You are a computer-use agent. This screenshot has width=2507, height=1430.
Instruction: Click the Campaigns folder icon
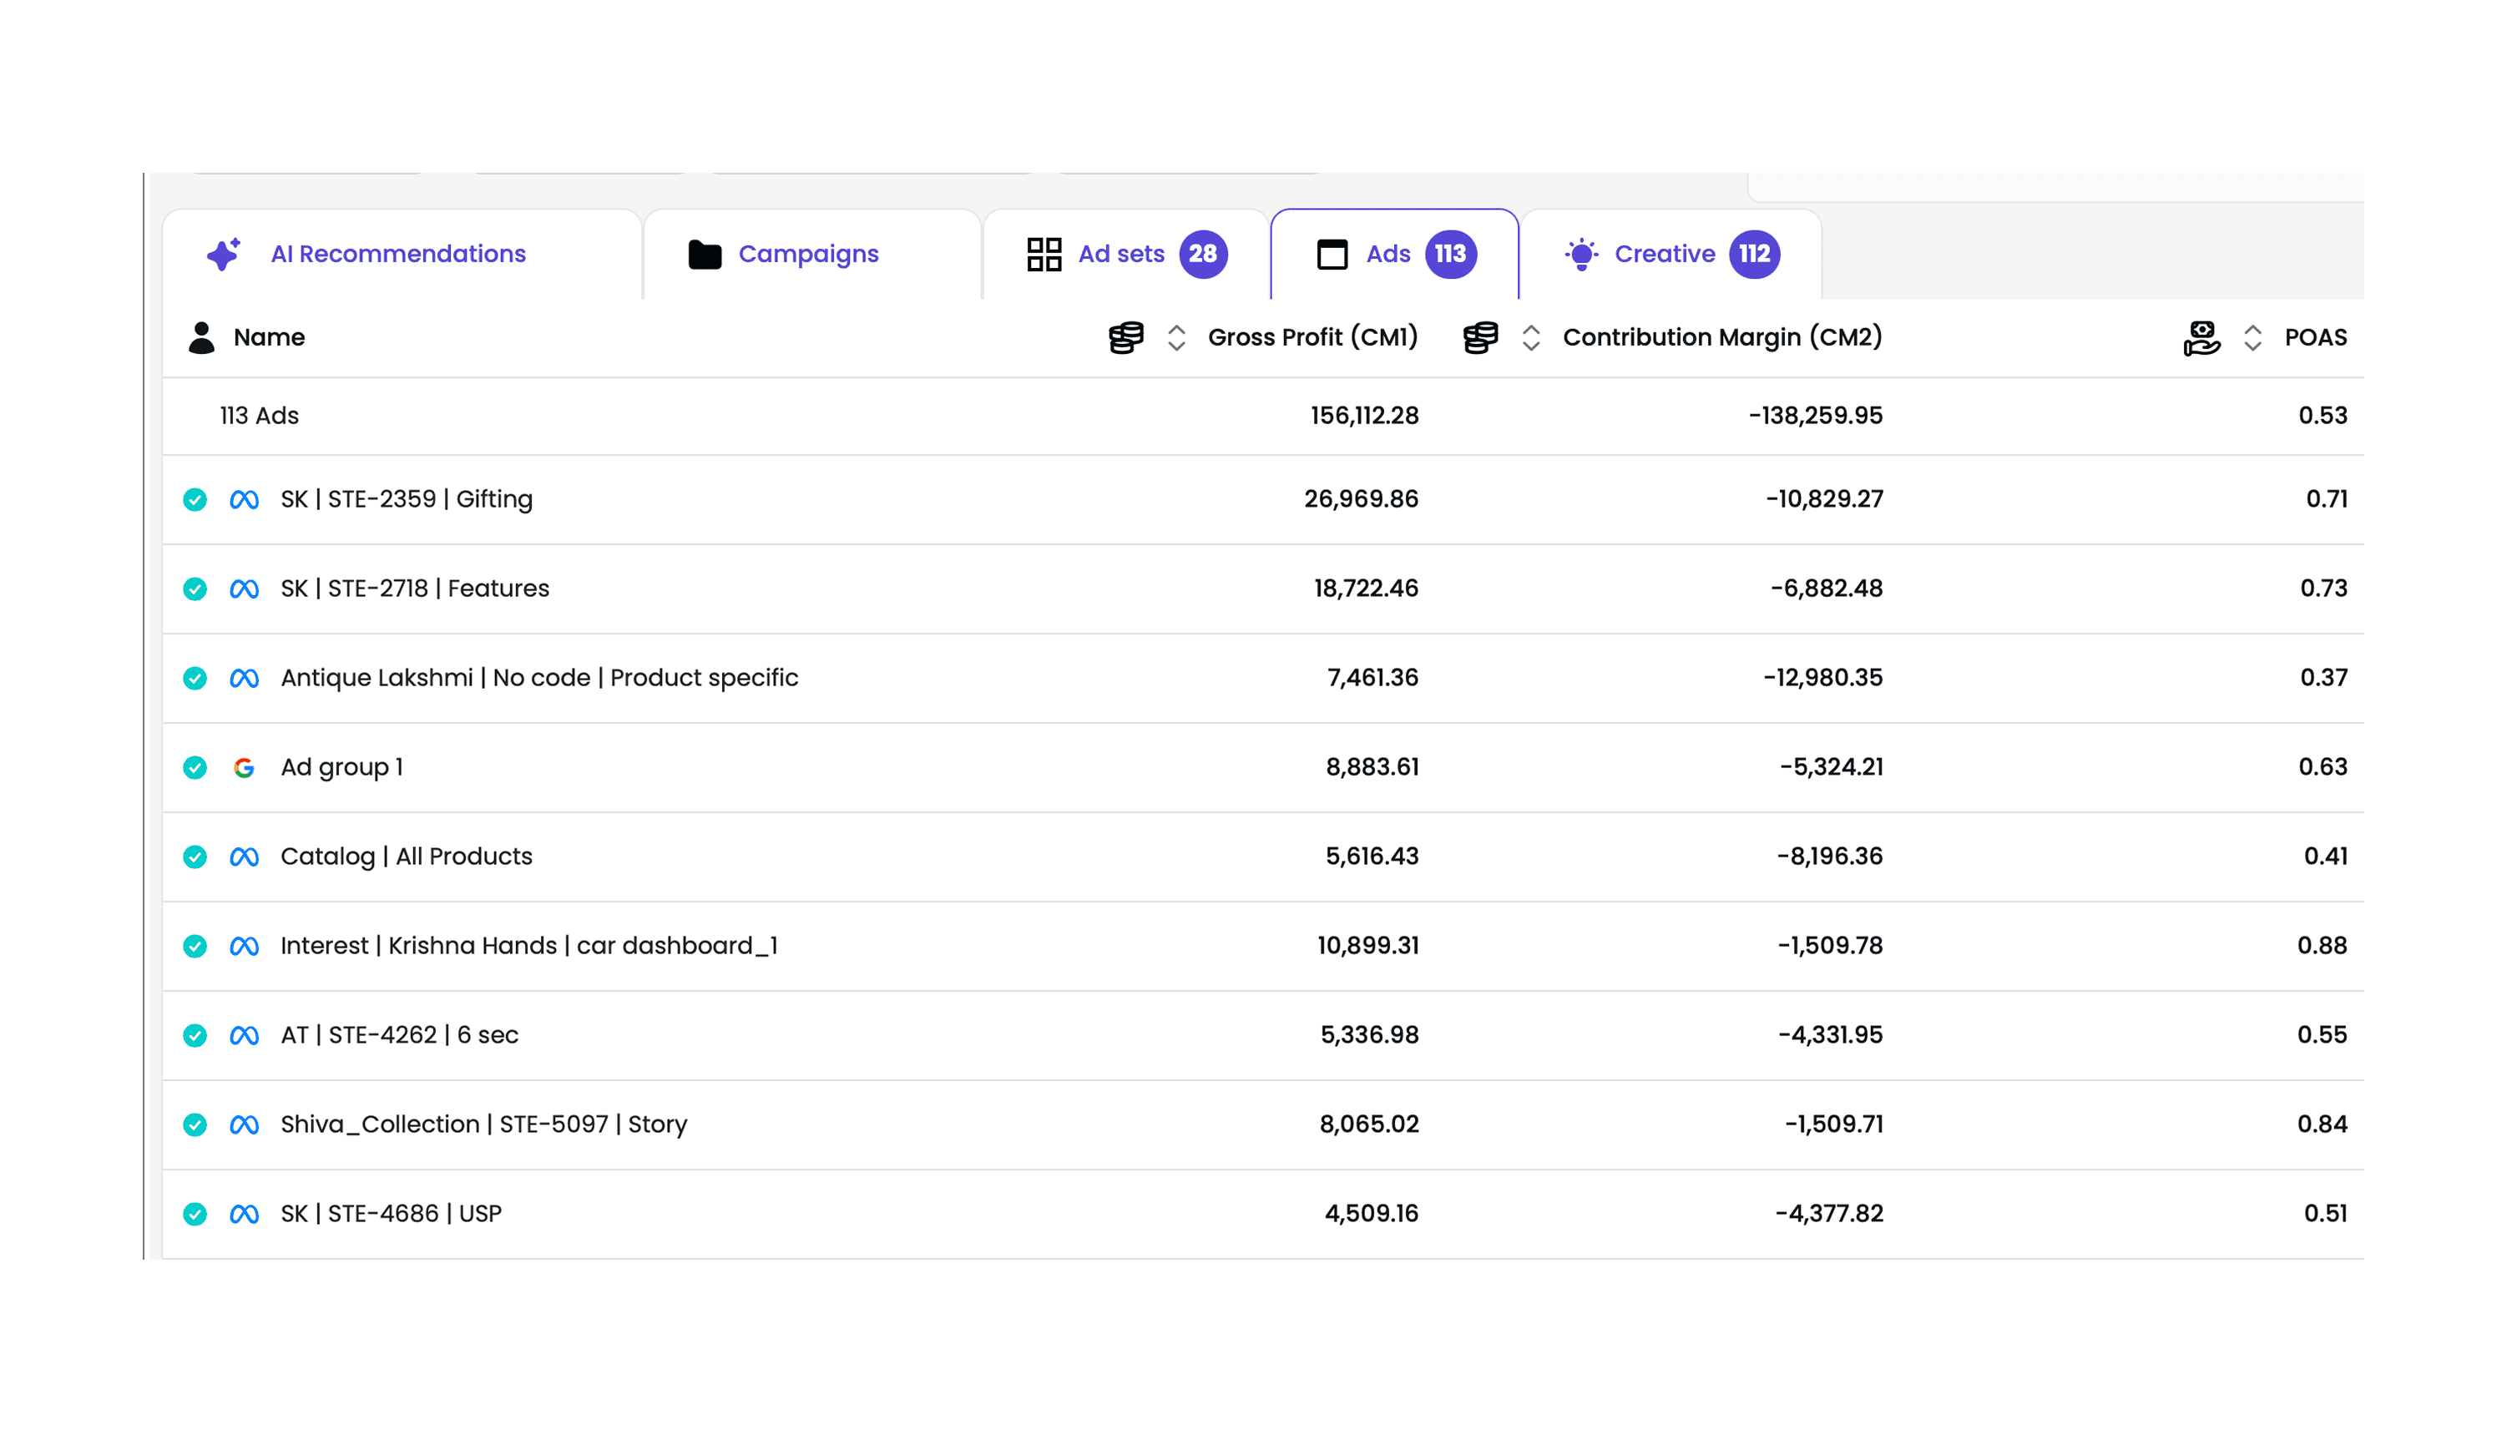coord(704,255)
